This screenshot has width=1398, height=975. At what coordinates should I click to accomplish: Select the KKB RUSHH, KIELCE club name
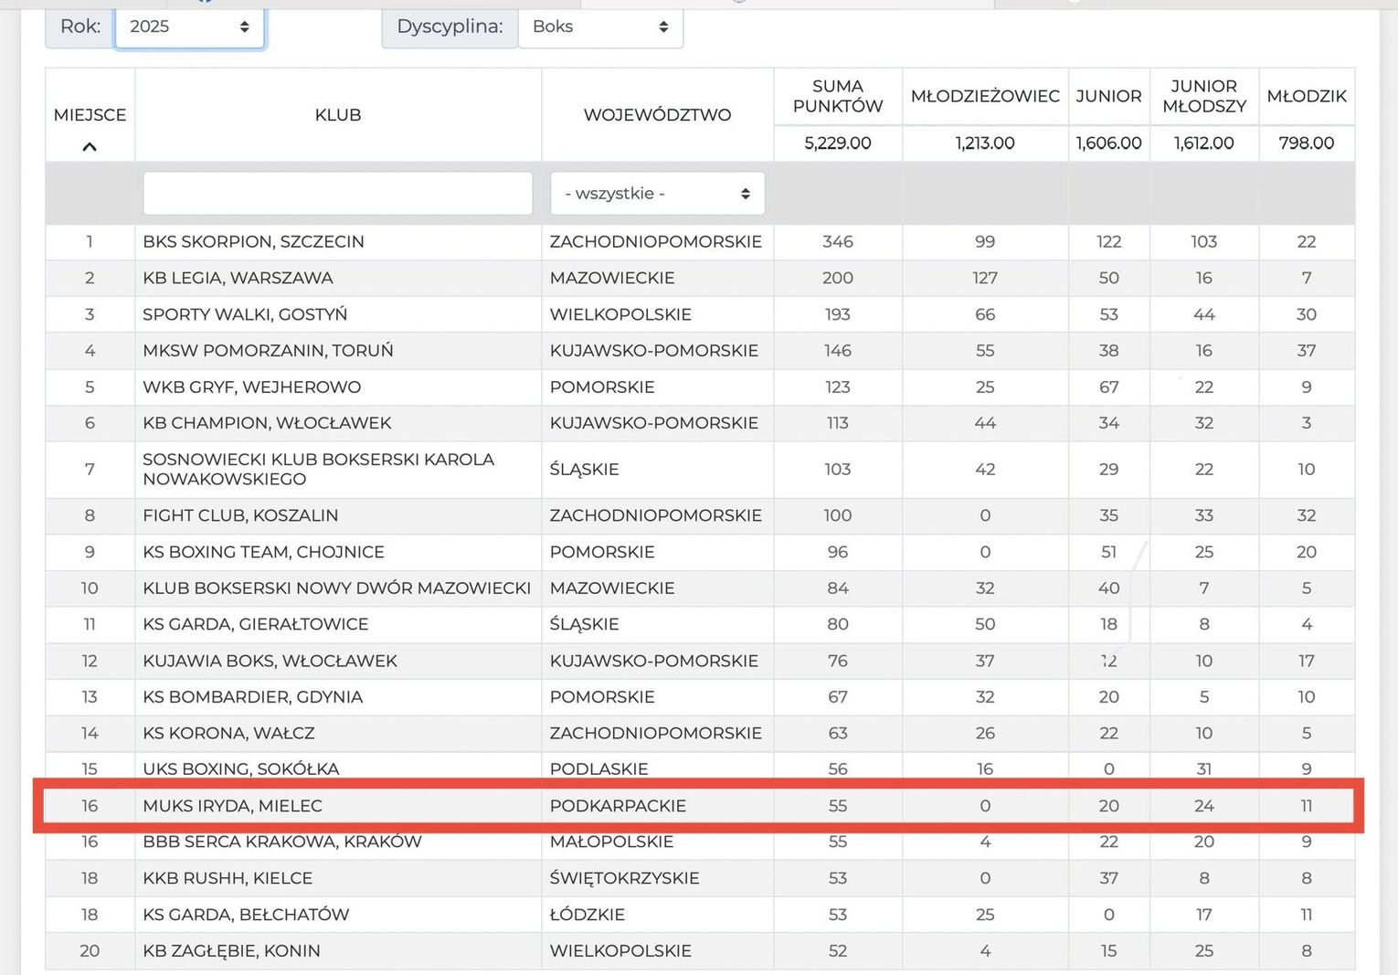point(228,878)
